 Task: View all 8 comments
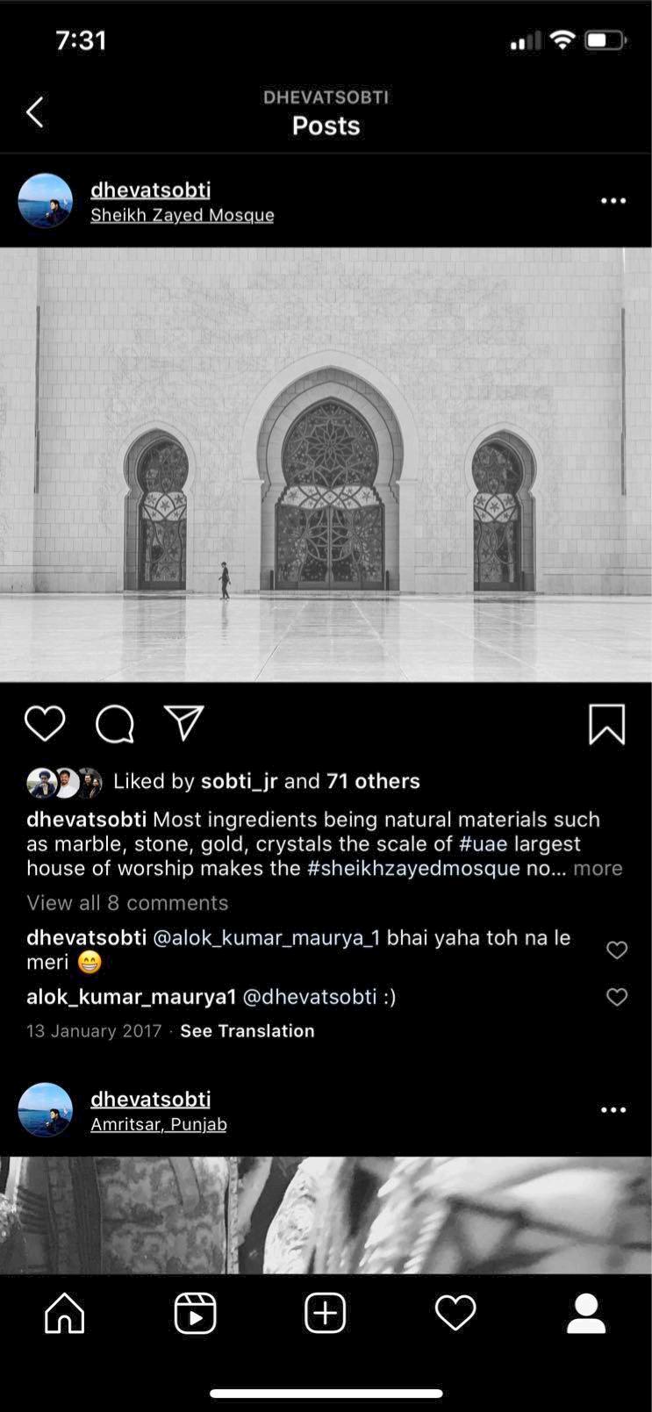pos(127,903)
